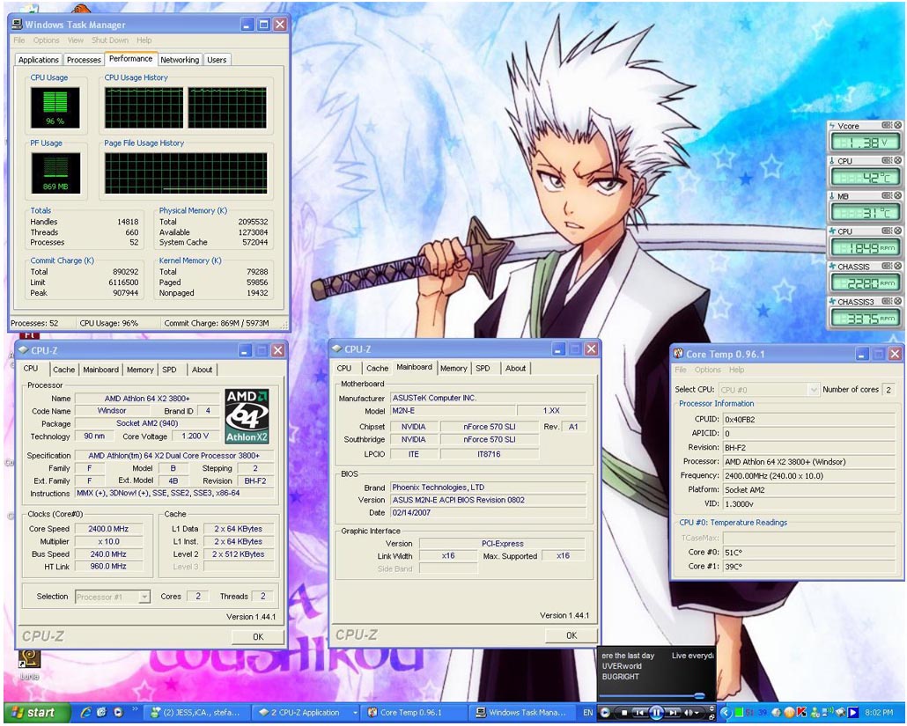907x726 pixels.
Task: Click the AMD Athlon X2 logo image
Action: click(247, 416)
